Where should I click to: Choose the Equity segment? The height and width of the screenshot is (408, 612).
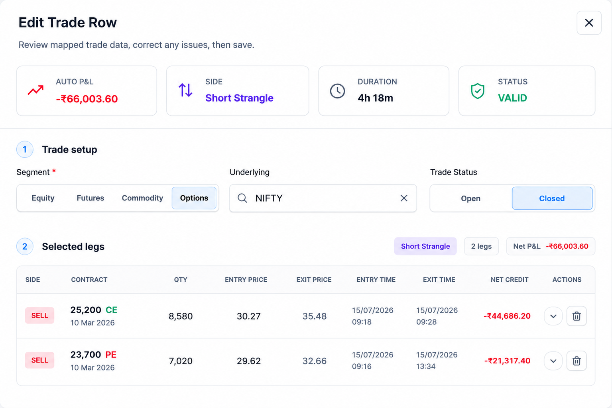point(43,198)
